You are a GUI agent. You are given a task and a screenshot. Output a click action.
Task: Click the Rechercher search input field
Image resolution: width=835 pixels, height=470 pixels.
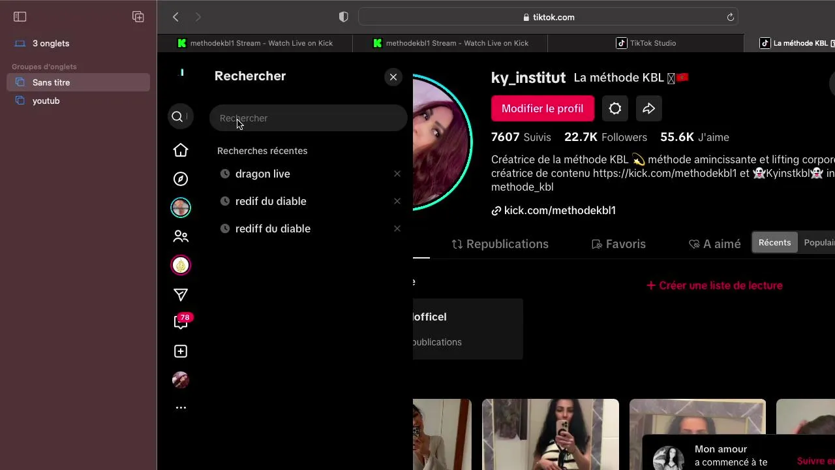[308, 118]
